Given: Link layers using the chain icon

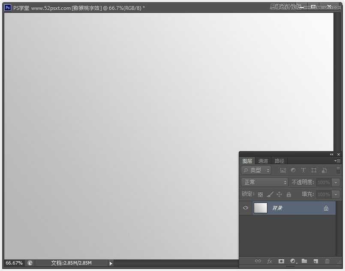Looking at the screenshot, I should (x=258, y=261).
